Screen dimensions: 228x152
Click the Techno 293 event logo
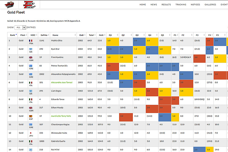[x=9, y=5]
